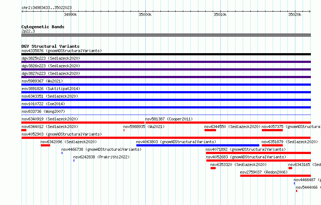Select the nsv1010722 (Coe2014) label

tap(43, 104)
